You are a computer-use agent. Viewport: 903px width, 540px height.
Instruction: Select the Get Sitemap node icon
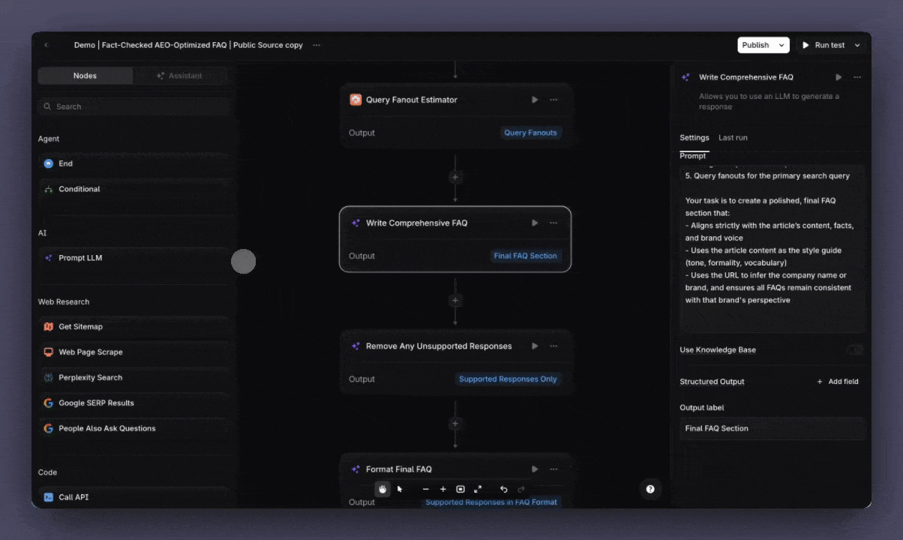tap(49, 327)
